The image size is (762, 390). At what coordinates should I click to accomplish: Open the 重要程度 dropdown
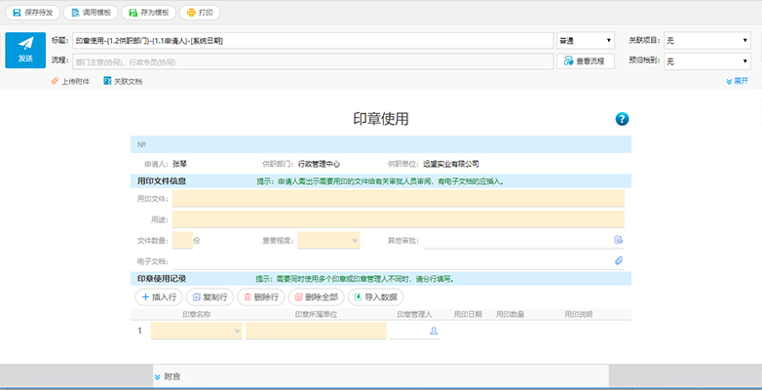(328, 240)
